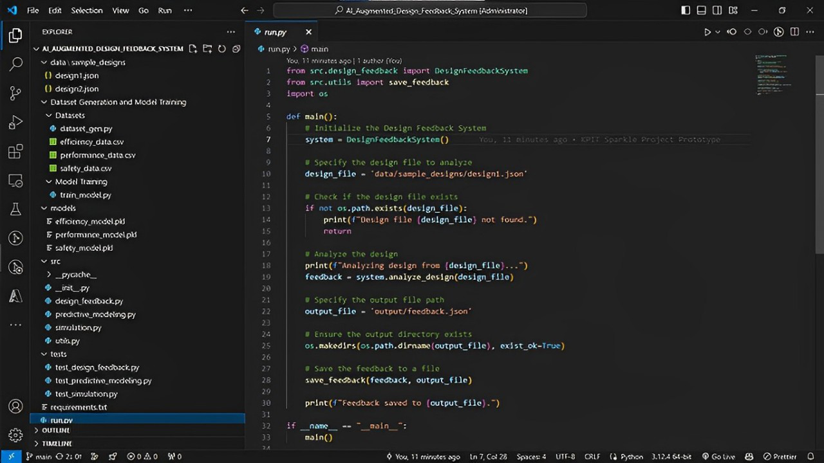Refresh the Explorer file tree
The width and height of the screenshot is (824, 463).
pos(221,49)
